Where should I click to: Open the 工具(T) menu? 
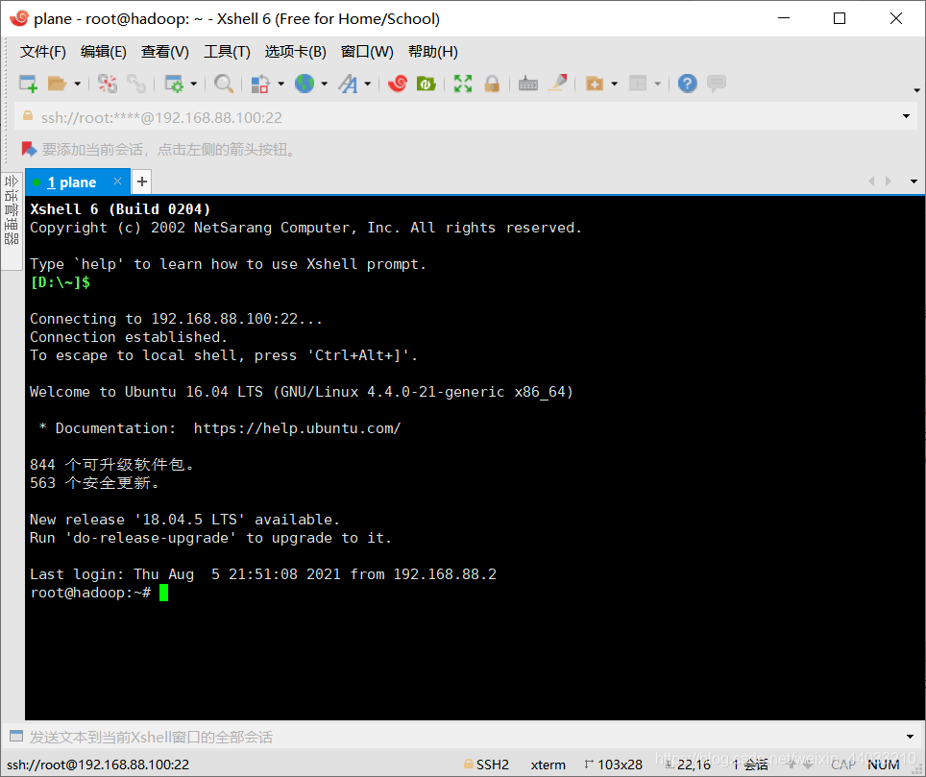click(x=227, y=52)
